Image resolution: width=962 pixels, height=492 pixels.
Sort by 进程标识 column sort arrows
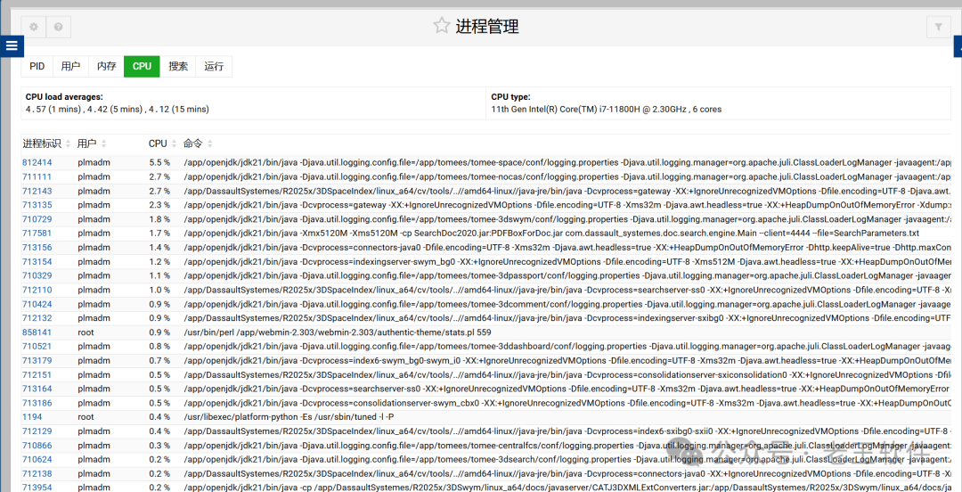click(68, 143)
